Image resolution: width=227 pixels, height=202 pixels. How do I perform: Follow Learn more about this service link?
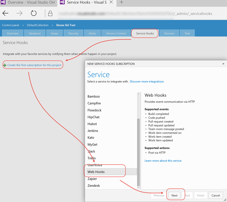[x=163, y=161]
